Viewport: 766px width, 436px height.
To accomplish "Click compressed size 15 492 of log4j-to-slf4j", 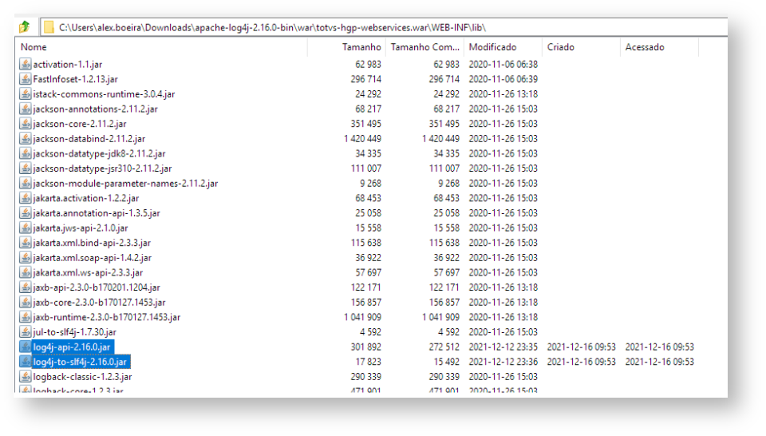I will [447, 362].
